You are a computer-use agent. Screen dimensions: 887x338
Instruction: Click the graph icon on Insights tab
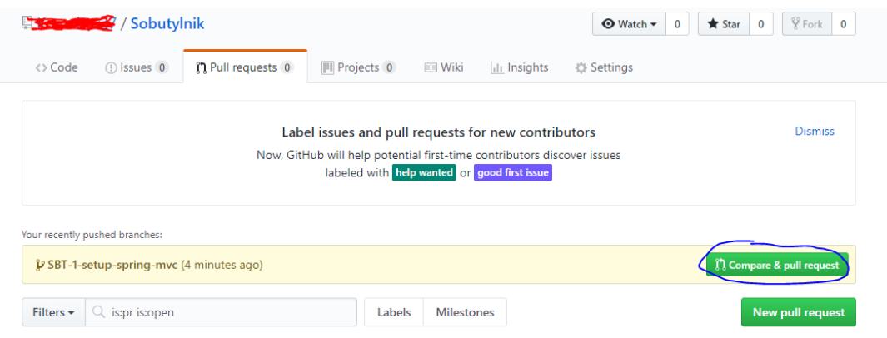[x=497, y=67]
